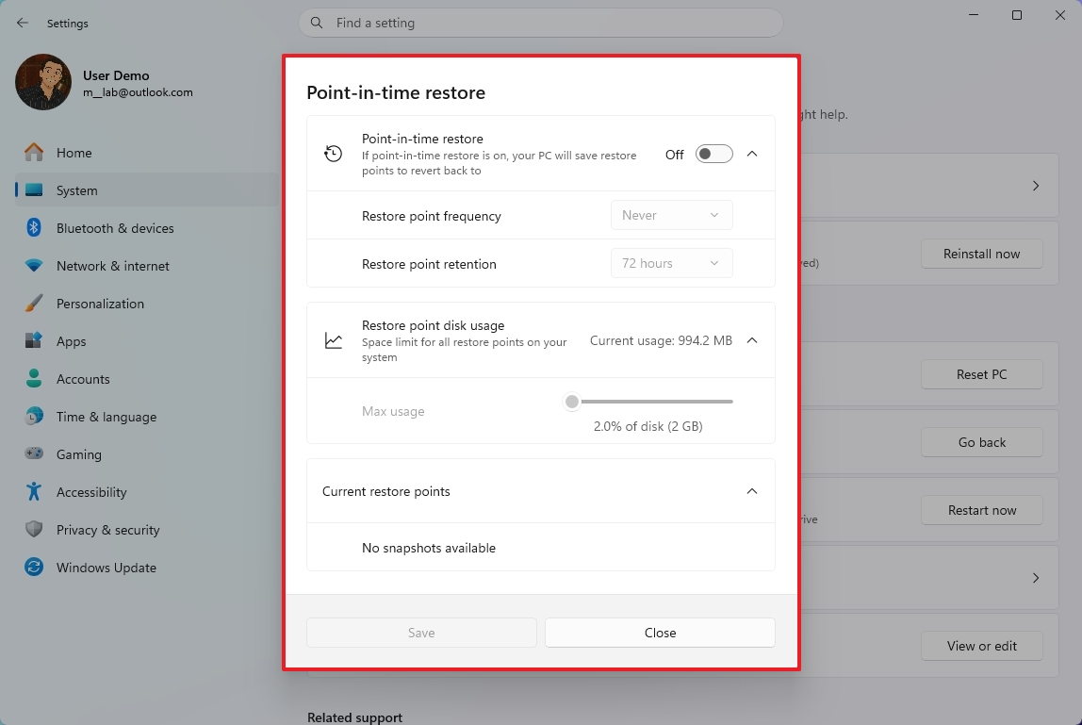This screenshot has width=1082, height=725.
Task: Click the Reinstall now button
Action: pos(981,254)
